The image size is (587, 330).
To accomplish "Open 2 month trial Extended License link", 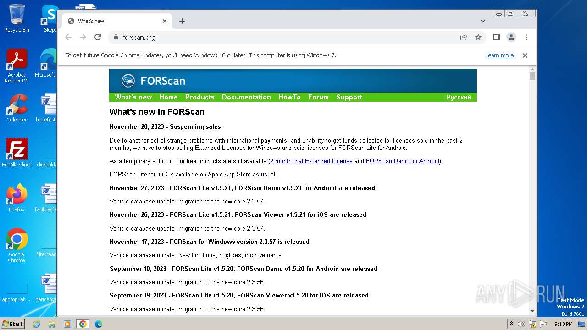I will click(311, 161).
